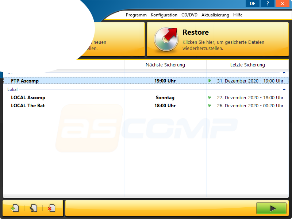292x219 pixels.
Task: Click the green status dot for FTP Ascomp
Action: point(209,81)
